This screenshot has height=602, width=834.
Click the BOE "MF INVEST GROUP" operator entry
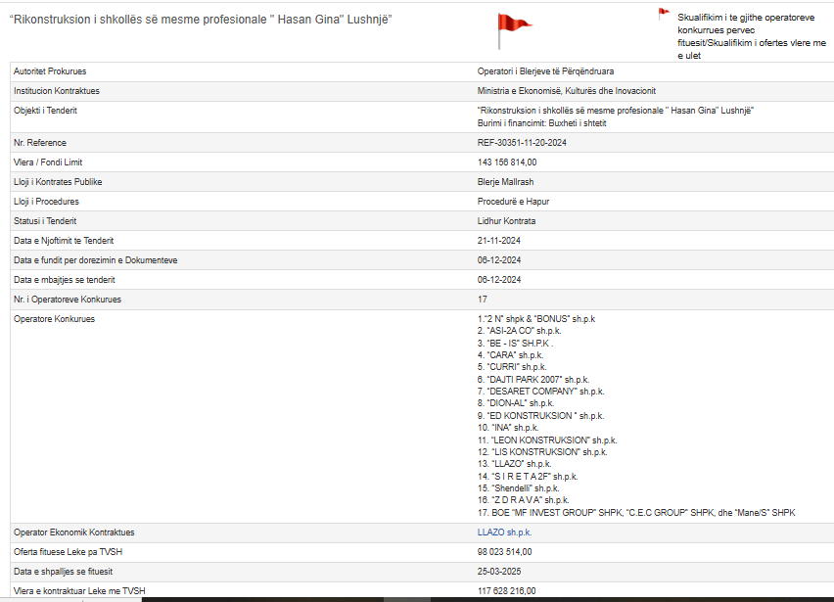pyautogui.click(x=635, y=513)
